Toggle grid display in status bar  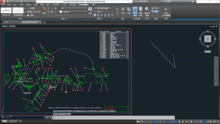[x=142, y=122]
